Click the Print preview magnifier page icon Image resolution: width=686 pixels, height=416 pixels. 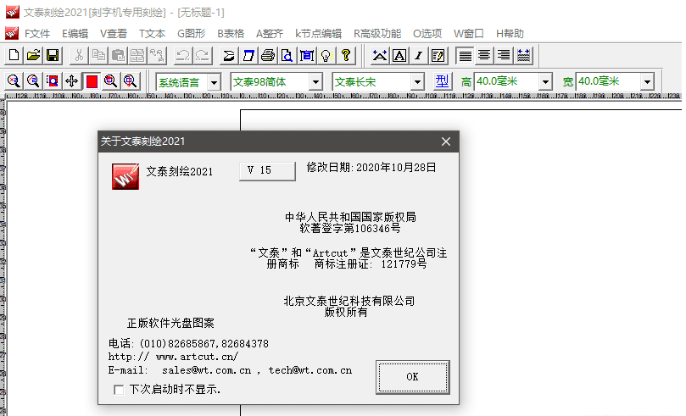[287, 56]
